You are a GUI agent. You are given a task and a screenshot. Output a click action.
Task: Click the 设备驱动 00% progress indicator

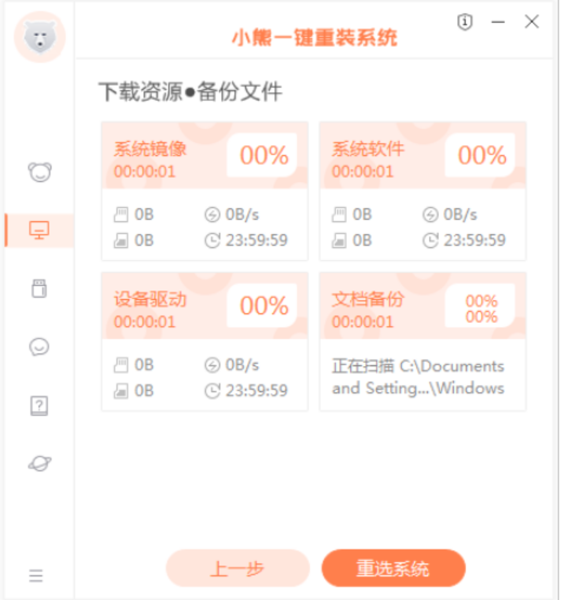(264, 306)
